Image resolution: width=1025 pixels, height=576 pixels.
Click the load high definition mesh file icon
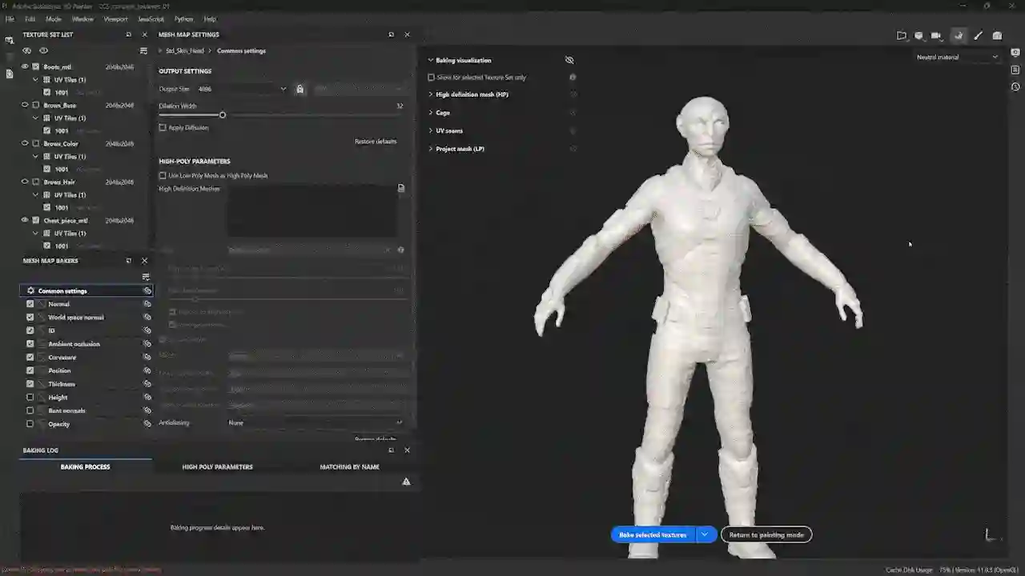(401, 189)
